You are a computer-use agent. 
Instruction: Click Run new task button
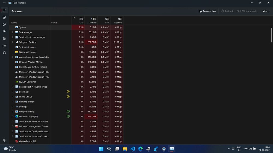(x=207, y=11)
